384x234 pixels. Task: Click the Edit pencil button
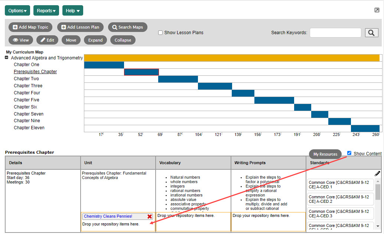coord(47,40)
